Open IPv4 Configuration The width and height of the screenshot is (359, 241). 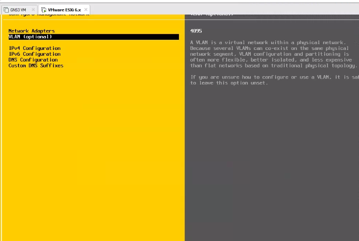34,48
